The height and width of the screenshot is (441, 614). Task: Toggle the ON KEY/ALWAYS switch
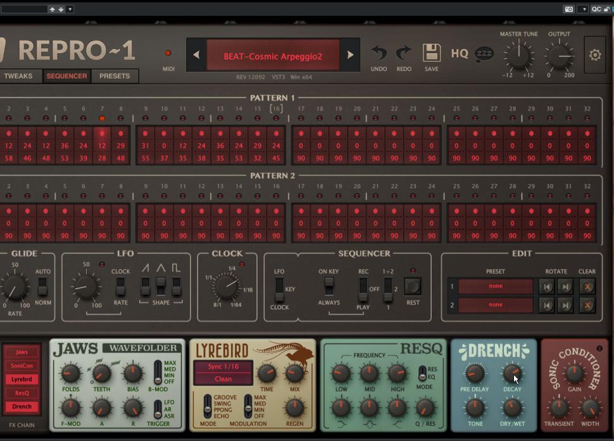329,286
